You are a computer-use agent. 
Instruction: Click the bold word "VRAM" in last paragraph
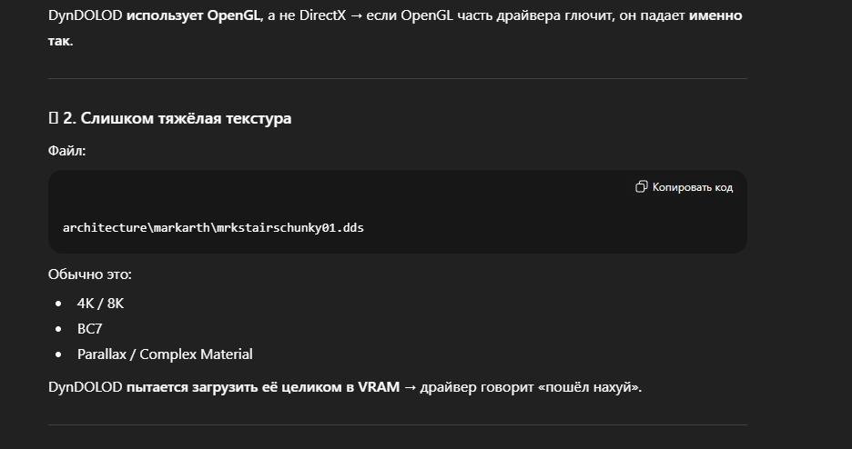pos(379,387)
